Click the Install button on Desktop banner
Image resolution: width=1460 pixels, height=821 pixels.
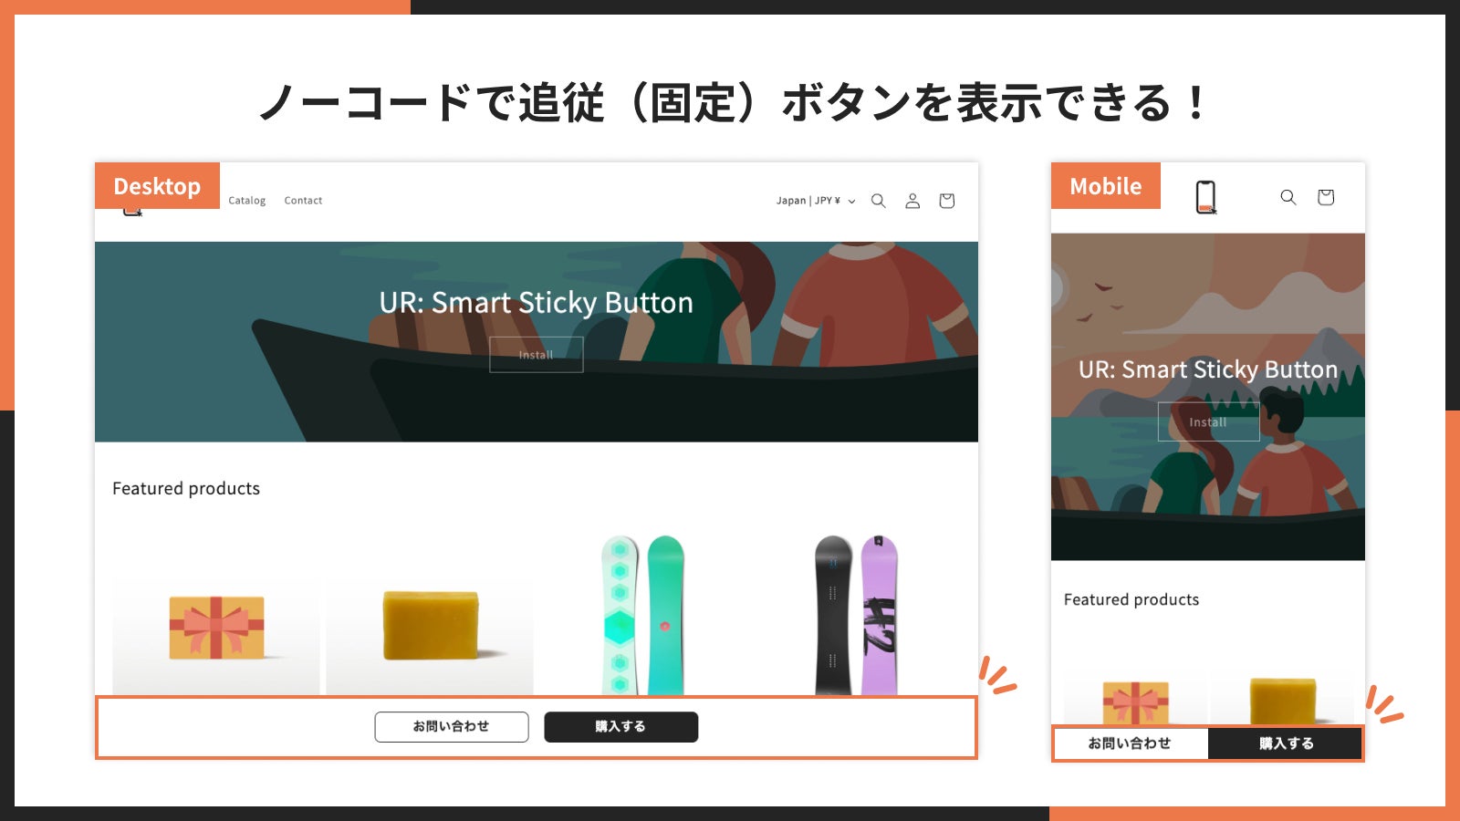tap(537, 355)
